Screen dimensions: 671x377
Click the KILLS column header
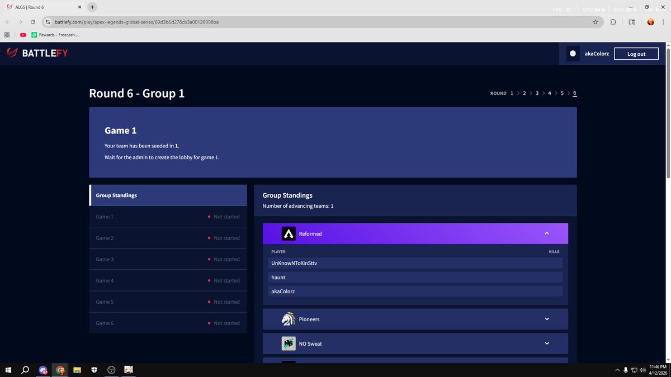point(554,252)
